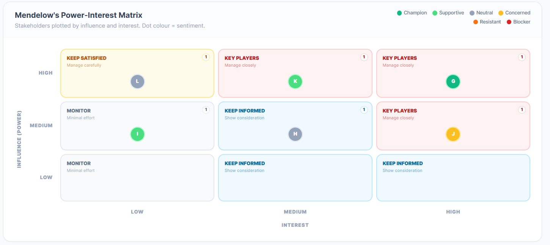Click the "KEEP SATISFIED" quadrant heading
This screenshot has height=245, width=550.
click(x=86, y=58)
